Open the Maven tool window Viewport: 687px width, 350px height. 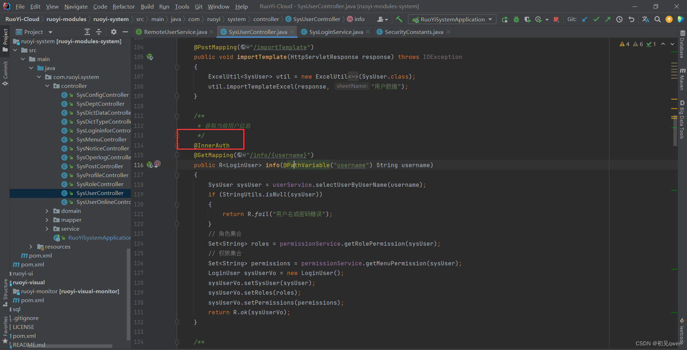(682, 79)
